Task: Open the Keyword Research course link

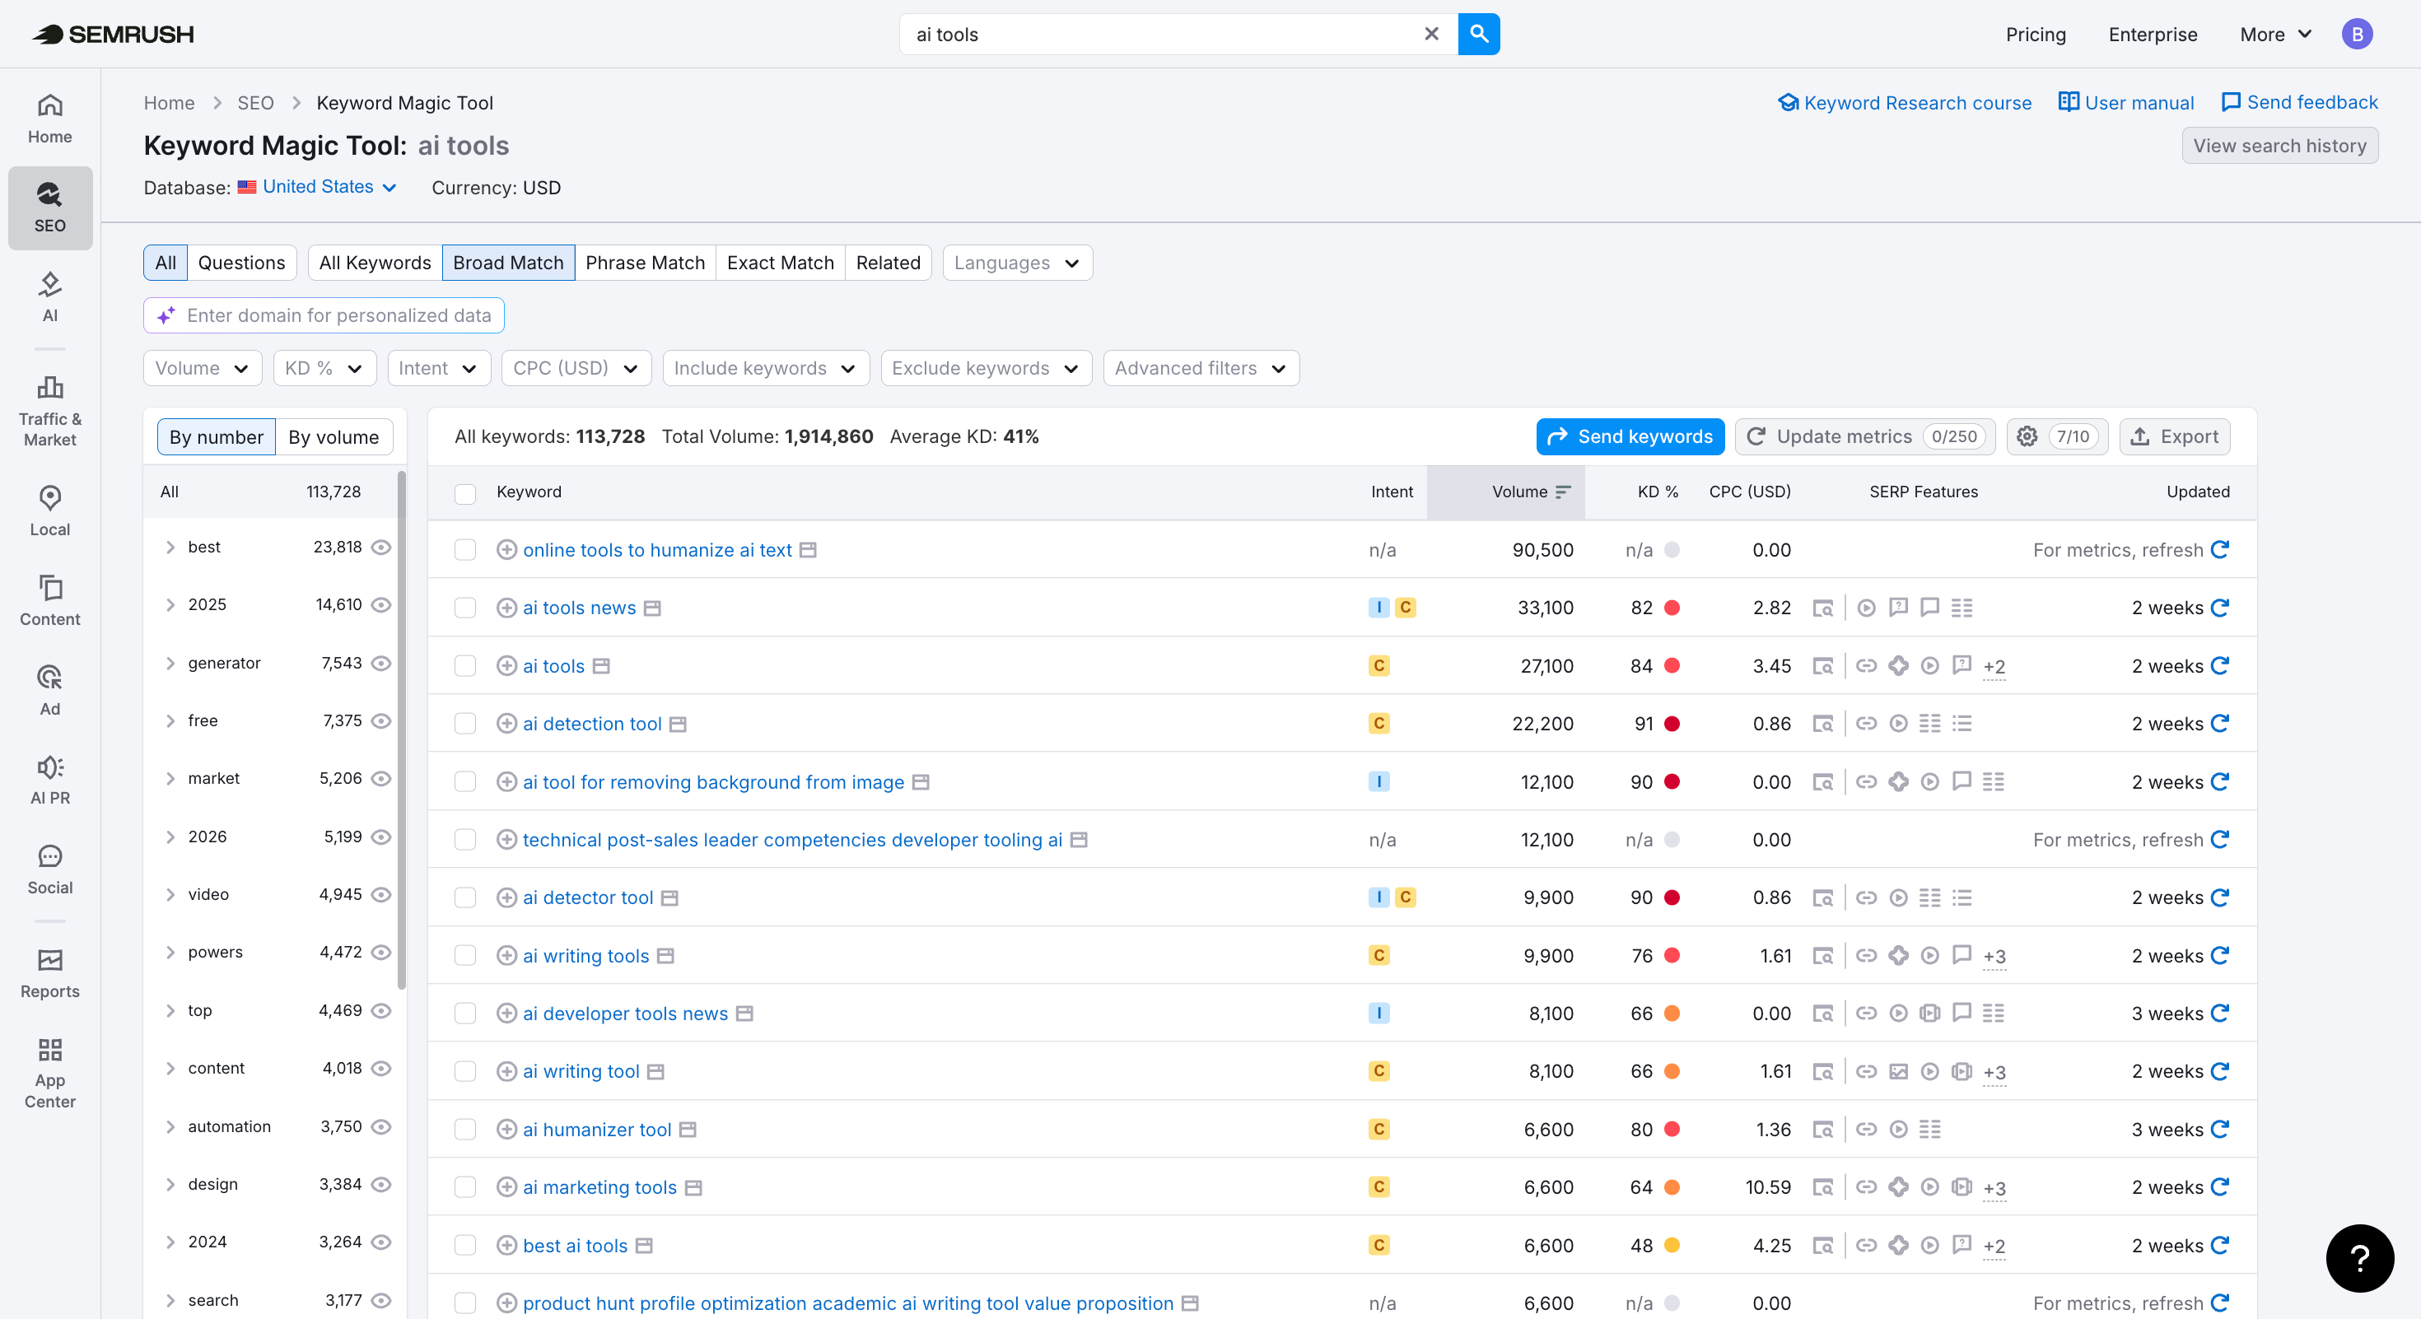Action: (1904, 102)
